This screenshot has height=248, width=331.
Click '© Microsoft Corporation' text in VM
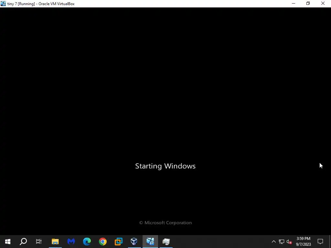point(165,223)
